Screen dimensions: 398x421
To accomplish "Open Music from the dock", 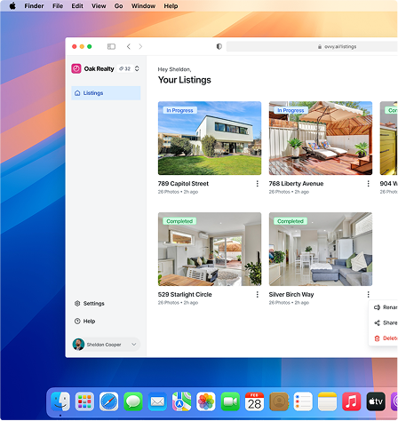I will [x=352, y=401].
